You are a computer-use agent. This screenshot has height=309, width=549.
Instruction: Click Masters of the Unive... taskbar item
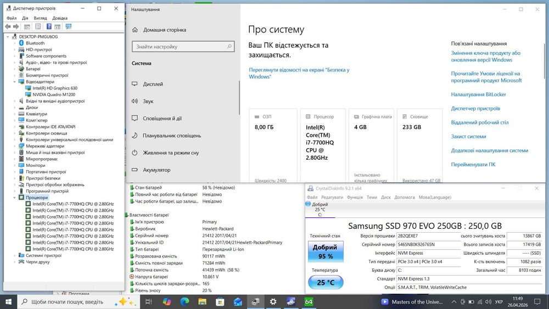pyautogui.click(x=412, y=302)
